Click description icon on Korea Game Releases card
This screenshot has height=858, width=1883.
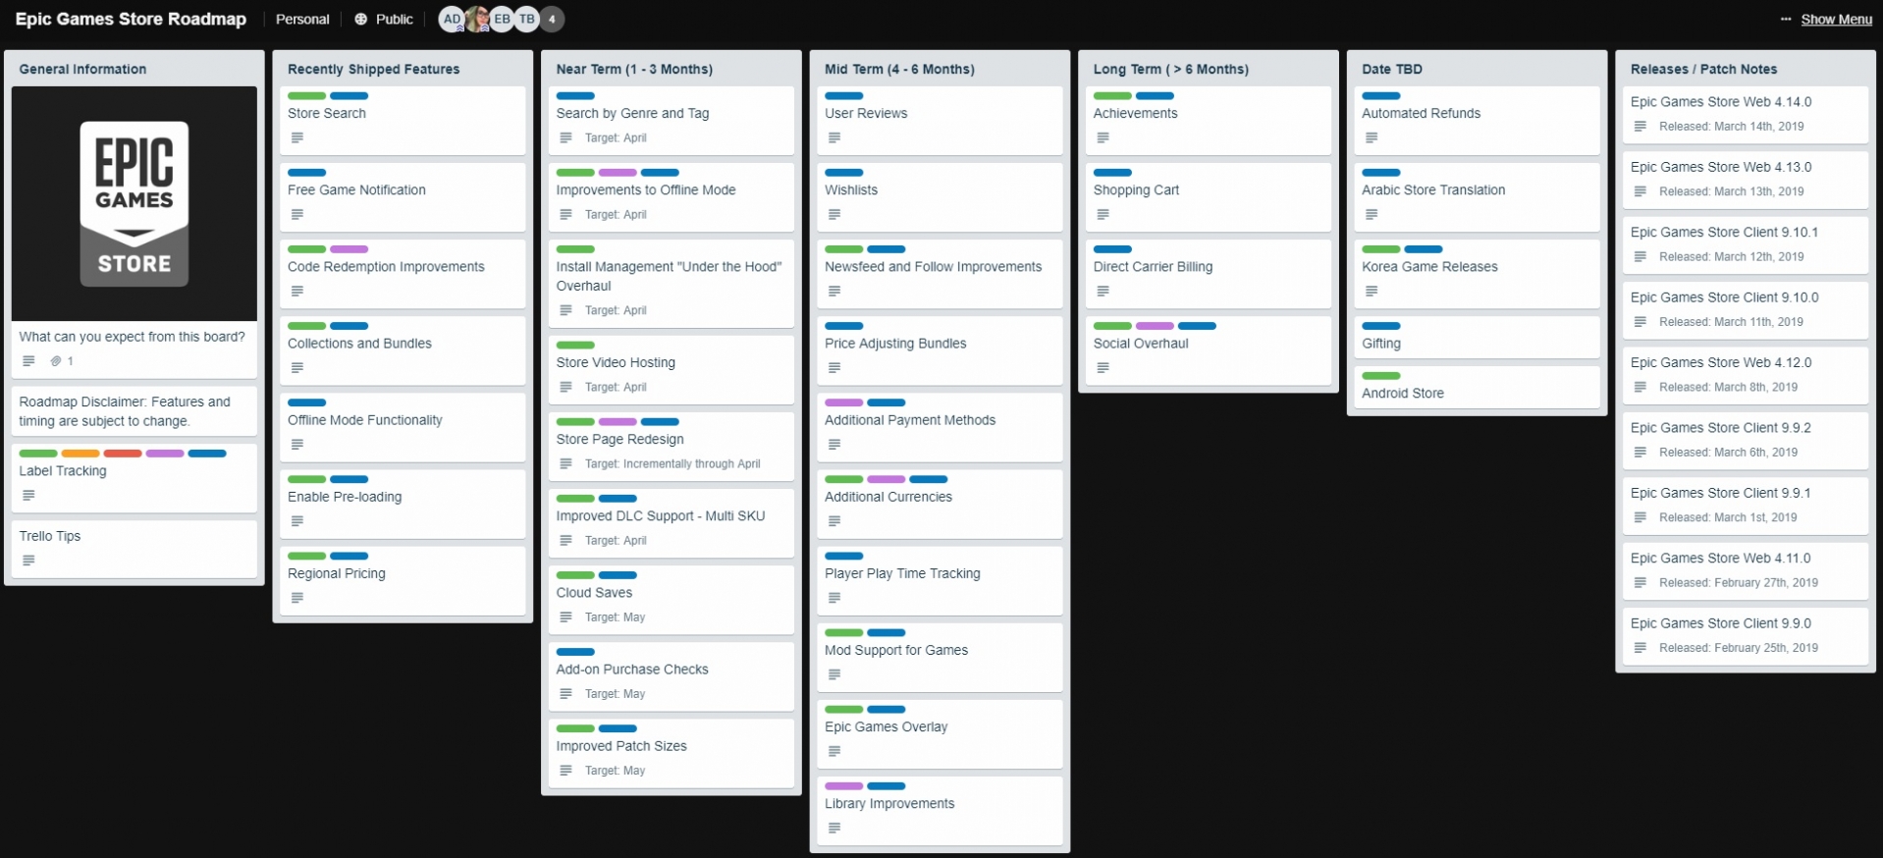click(x=1372, y=291)
